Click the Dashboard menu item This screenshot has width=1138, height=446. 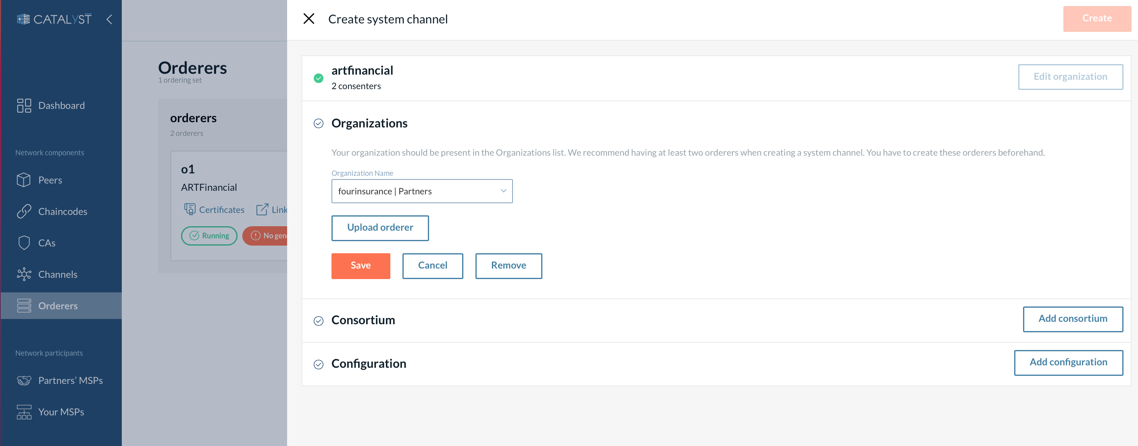tap(62, 104)
